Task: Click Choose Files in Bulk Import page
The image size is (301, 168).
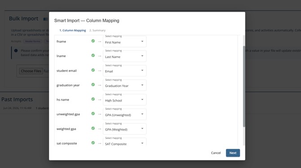Action: click(31, 71)
